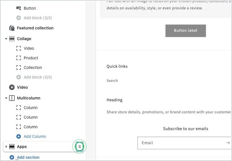Collapse the Collage section
This screenshot has height=161, width=232.
(x=6, y=39)
